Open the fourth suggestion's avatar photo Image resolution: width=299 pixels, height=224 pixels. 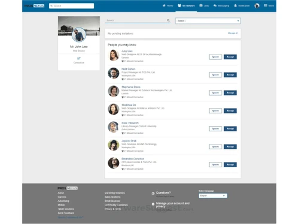[x=114, y=109]
